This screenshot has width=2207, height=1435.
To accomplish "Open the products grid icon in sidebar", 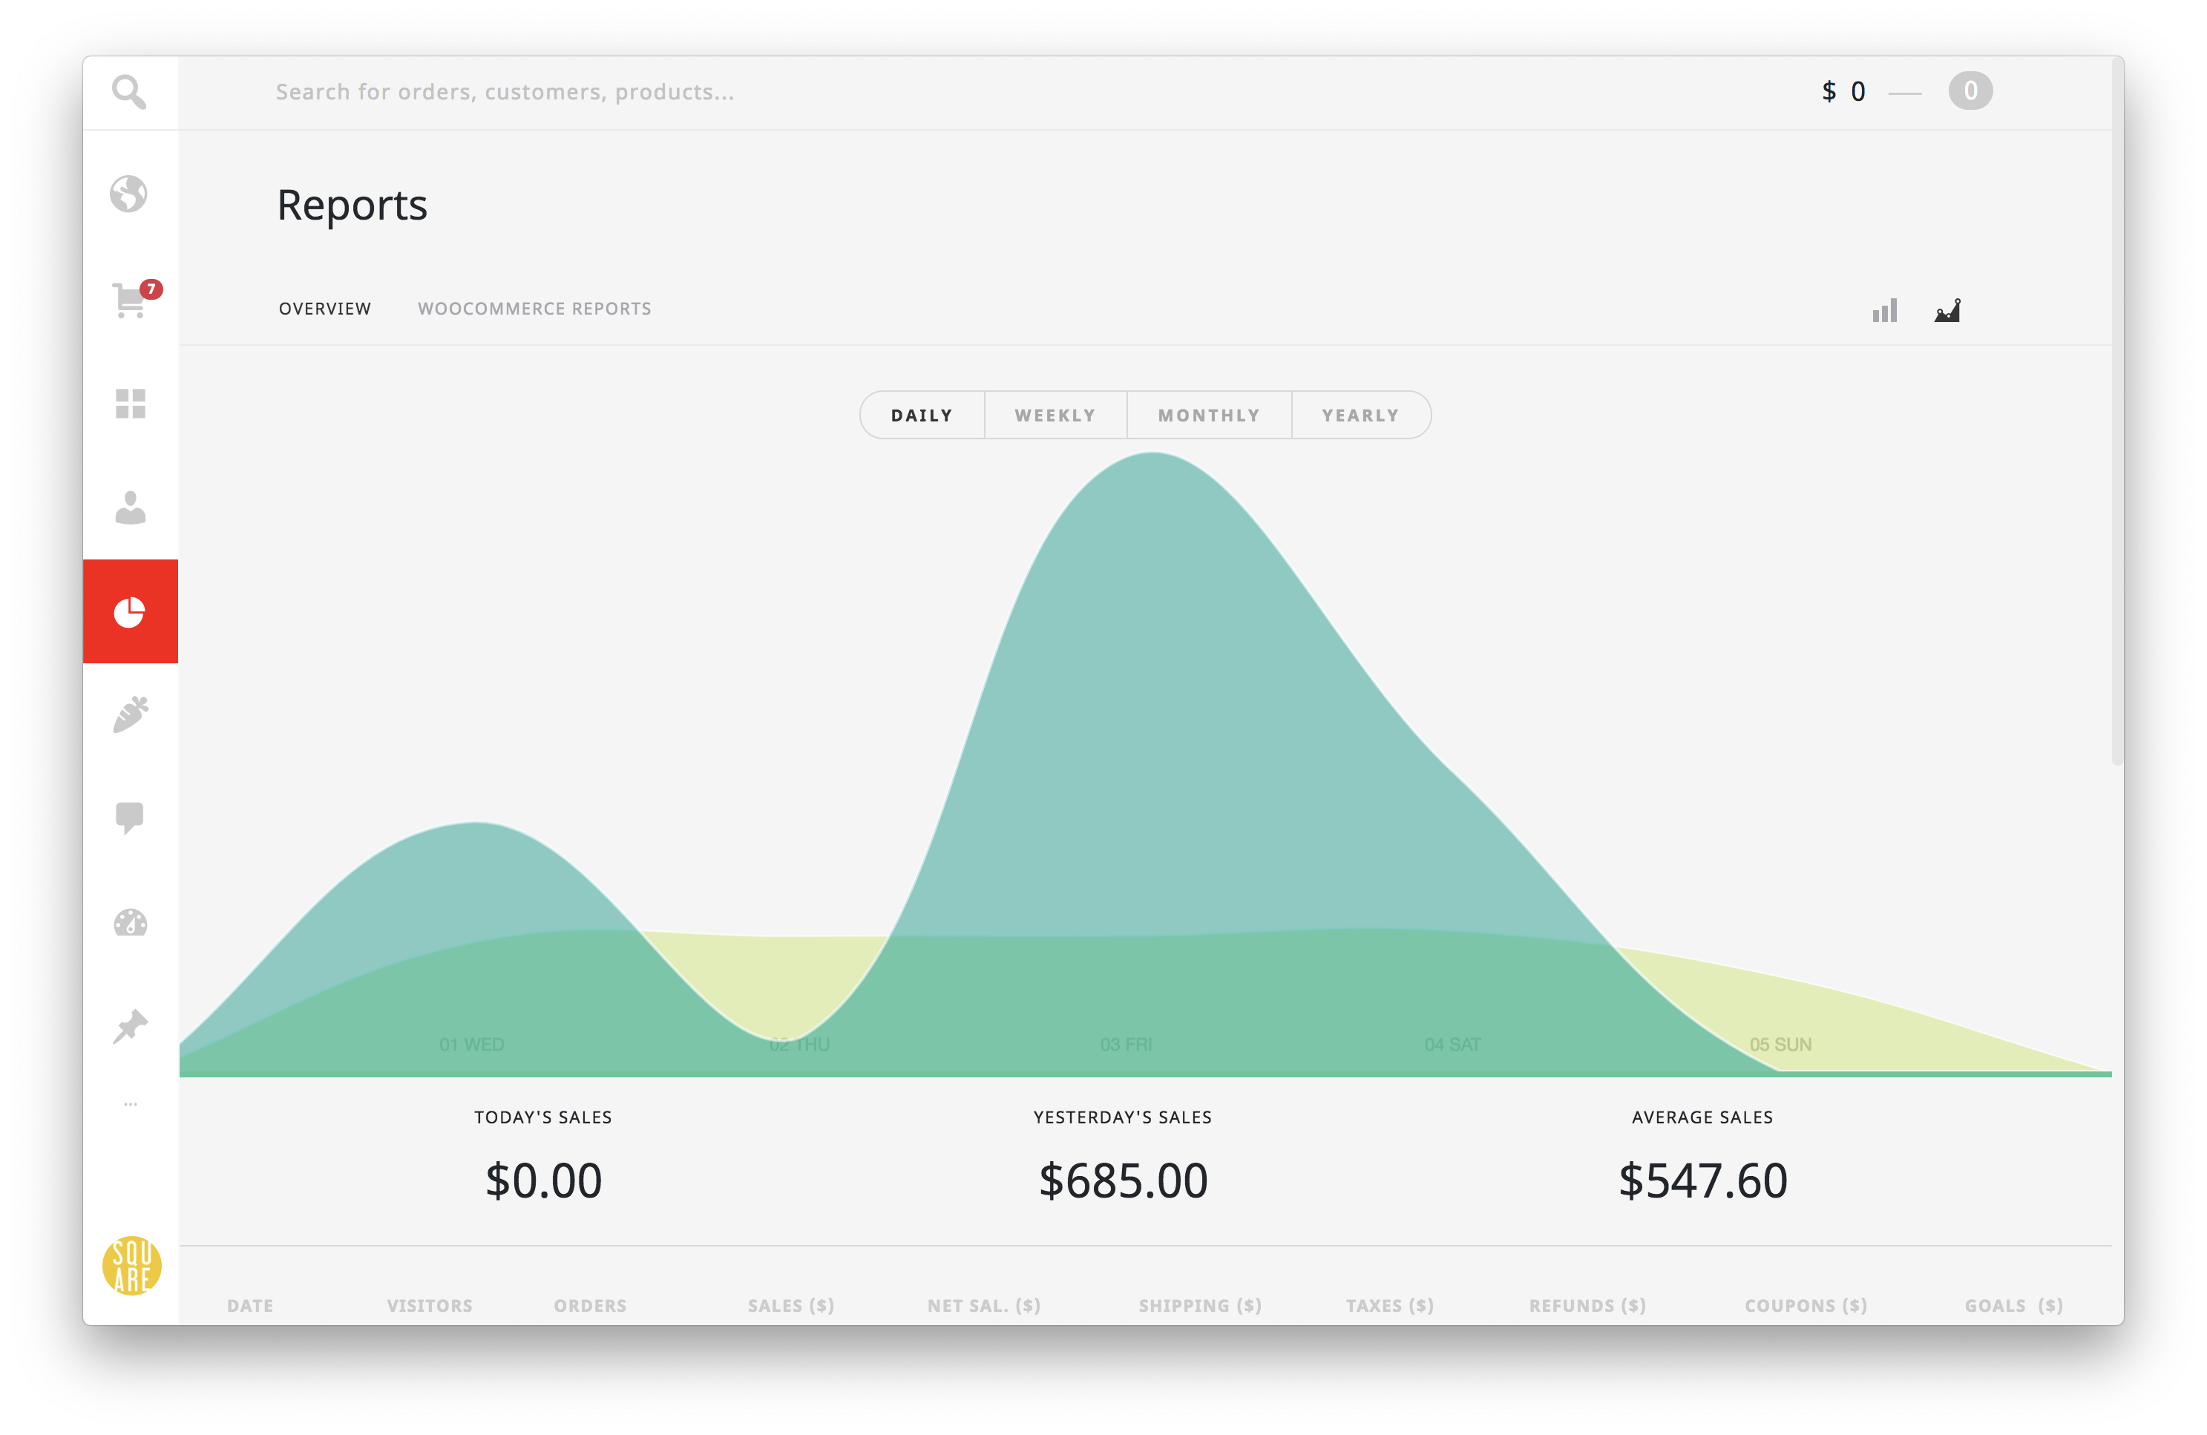I will click(x=131, y=403).
